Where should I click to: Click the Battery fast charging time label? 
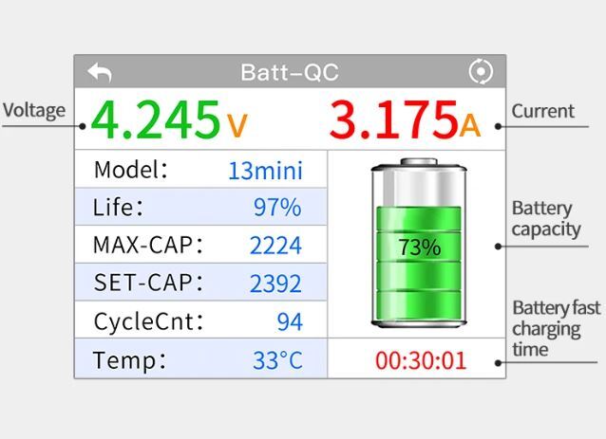click(x=557, y=329)
